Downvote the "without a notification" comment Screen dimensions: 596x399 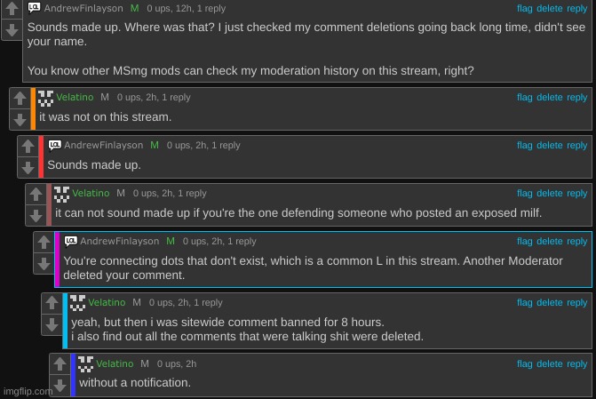60,385
